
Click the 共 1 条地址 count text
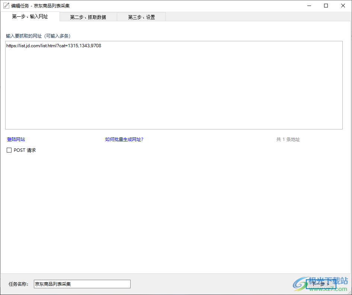(x=288, y=140)
